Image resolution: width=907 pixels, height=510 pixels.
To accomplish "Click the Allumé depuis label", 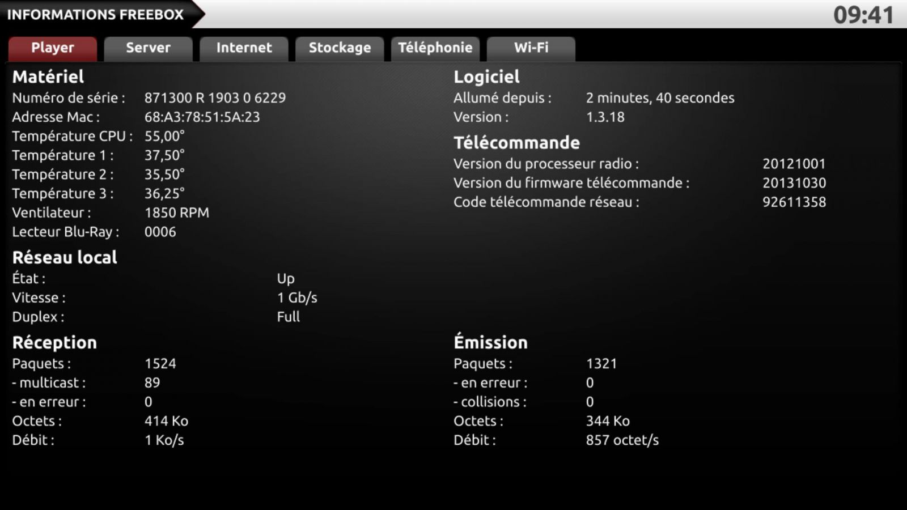I will [x=503, y=98].
